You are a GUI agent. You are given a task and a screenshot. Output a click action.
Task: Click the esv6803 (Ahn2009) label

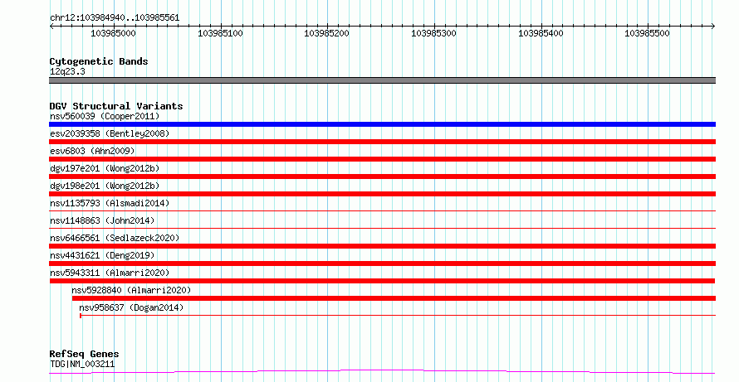pos(92,151)
